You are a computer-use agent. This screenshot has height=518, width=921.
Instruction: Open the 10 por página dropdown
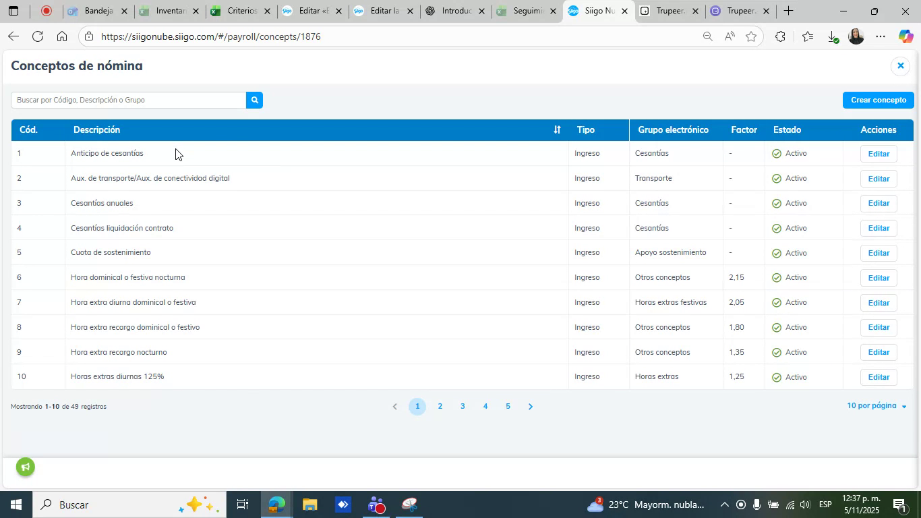coord(877,406)
